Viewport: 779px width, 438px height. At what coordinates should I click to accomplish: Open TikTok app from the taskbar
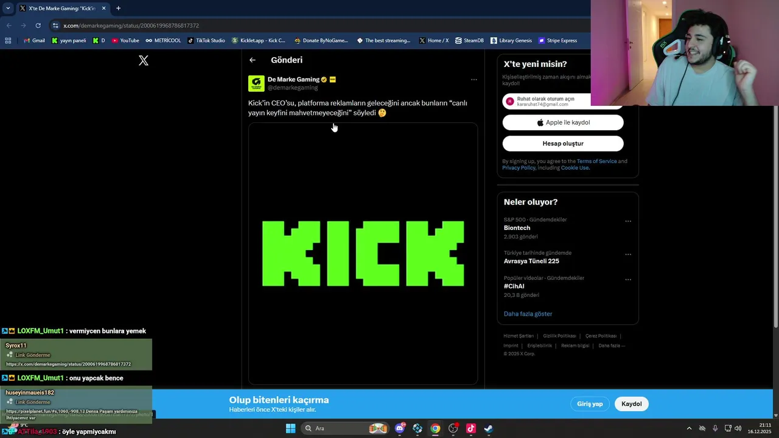coord(470,428)
